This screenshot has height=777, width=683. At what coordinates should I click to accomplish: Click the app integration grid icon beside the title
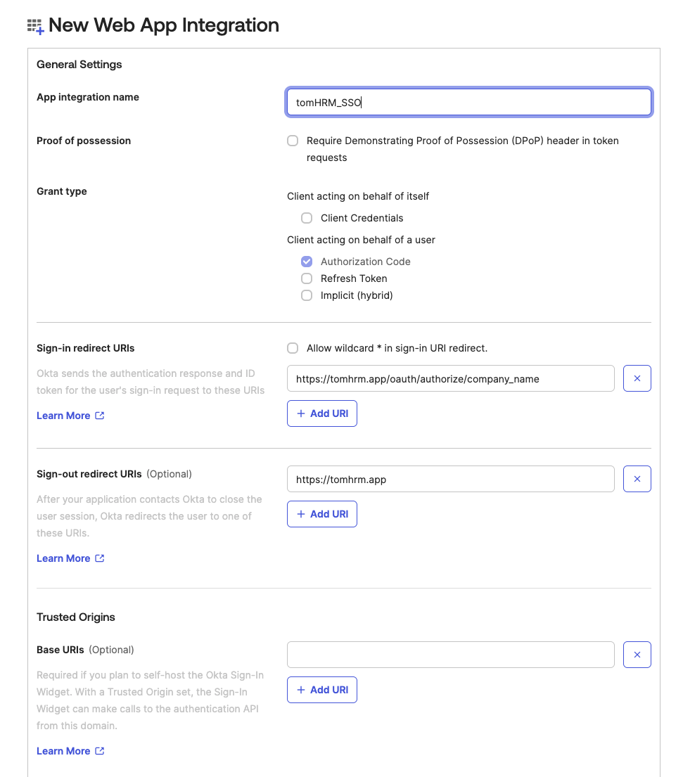[36, 26]
